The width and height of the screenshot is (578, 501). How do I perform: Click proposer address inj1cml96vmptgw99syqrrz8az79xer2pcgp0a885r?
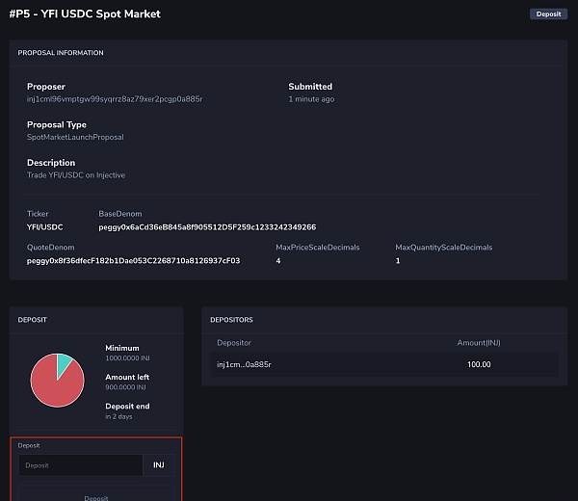pos(115,99)
